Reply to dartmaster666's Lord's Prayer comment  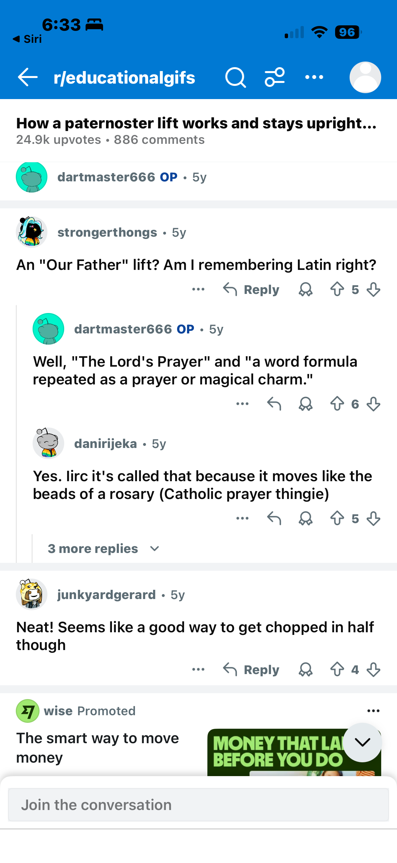point(274,404)
